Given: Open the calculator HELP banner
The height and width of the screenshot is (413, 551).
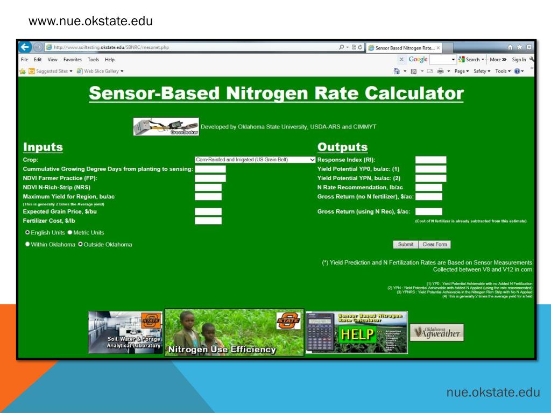Looking at the screenshot, I should tap(356, 332).
